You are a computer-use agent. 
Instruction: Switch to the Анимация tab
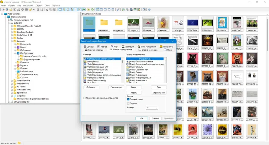tap(128, 47)
